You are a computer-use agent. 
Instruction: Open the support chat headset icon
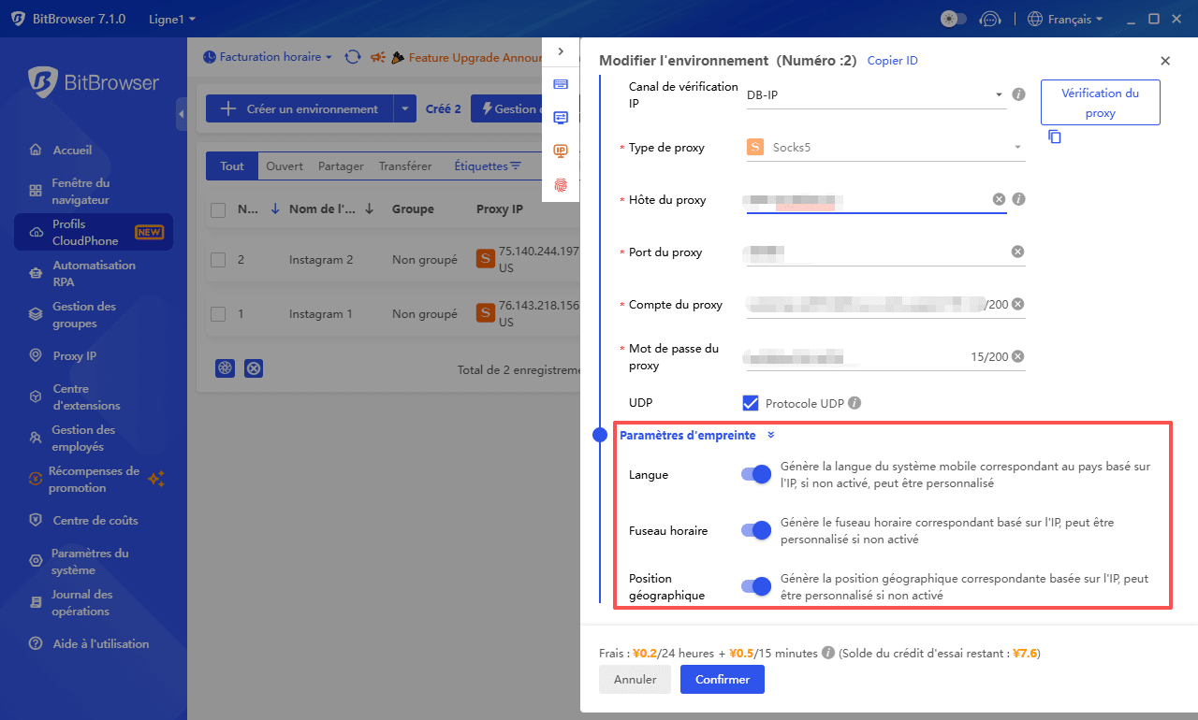click(x=989, y=19)
